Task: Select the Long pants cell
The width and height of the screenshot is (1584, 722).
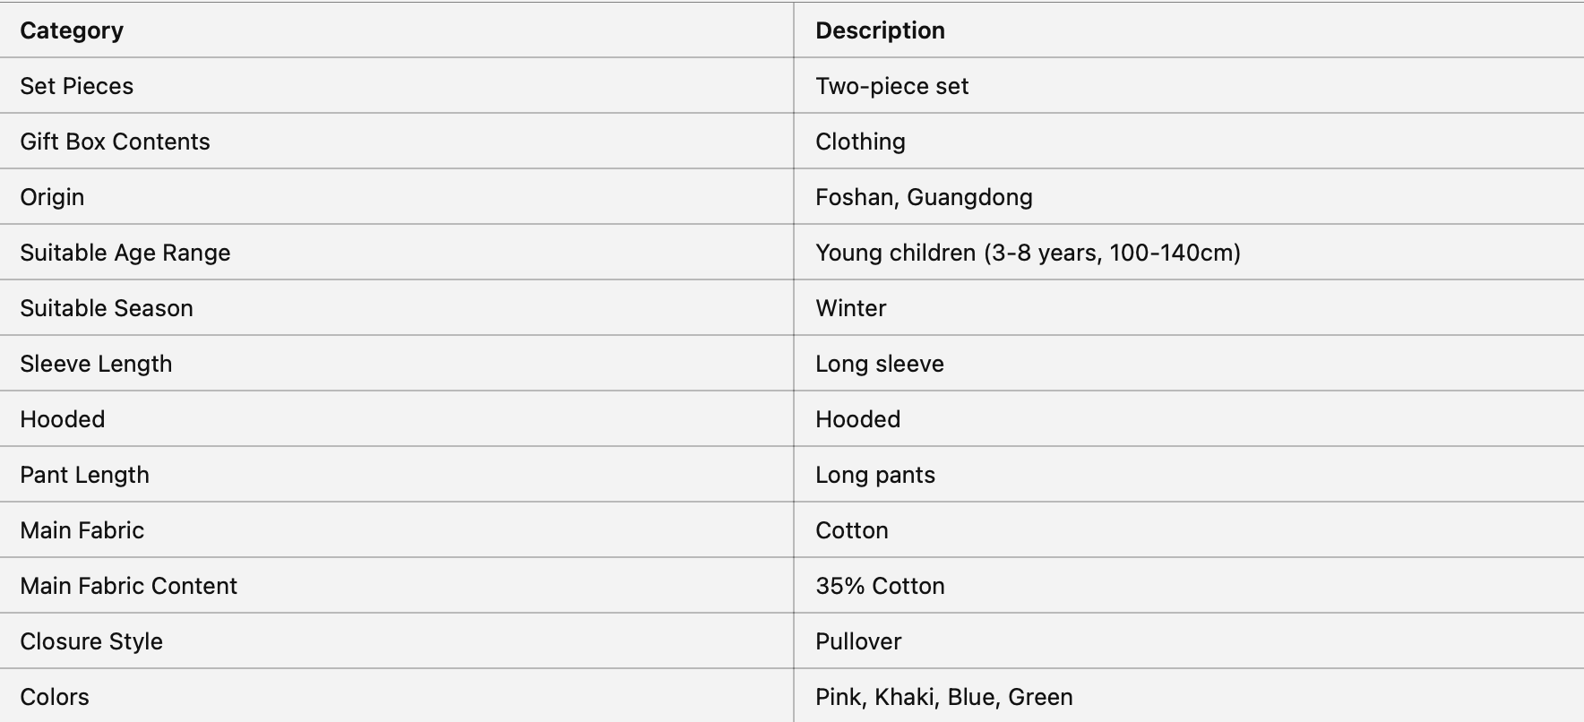Action: point(874,475)
